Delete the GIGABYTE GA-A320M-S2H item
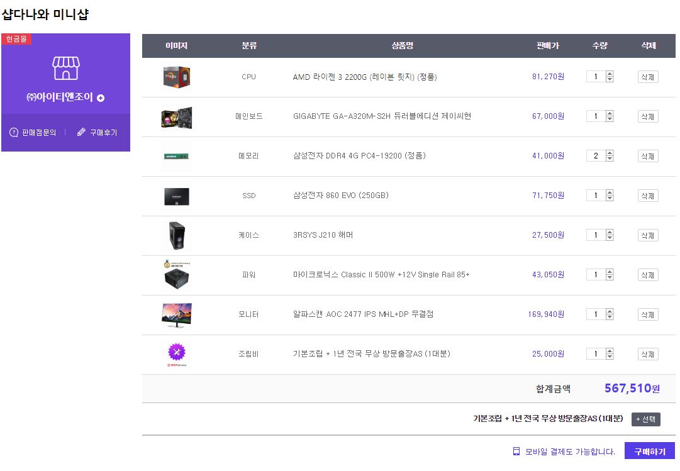This screenshot has height=471, width=680. [x=648, y=116]
